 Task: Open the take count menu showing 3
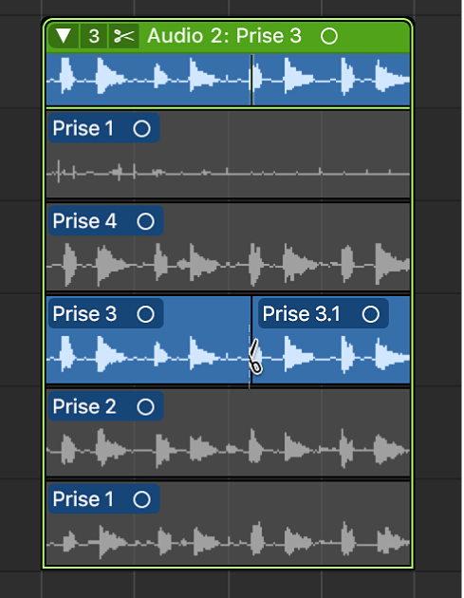pyautogui.click(x=94, y=36)
